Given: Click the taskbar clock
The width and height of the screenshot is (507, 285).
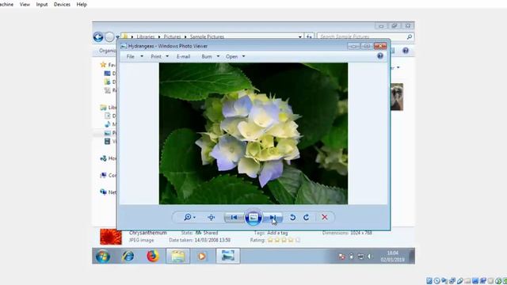Looking at the screenshot, I should [x=393, y=256].
